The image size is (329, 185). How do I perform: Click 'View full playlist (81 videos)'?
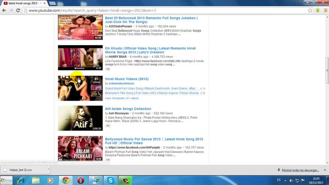tap(122, 98)
